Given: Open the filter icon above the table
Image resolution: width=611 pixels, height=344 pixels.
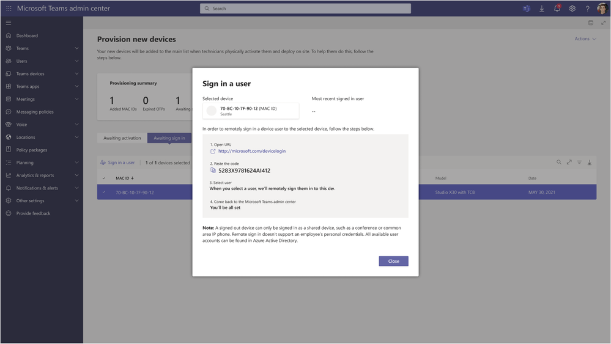Looking at the screenshot, I should (x=579, y=163).
